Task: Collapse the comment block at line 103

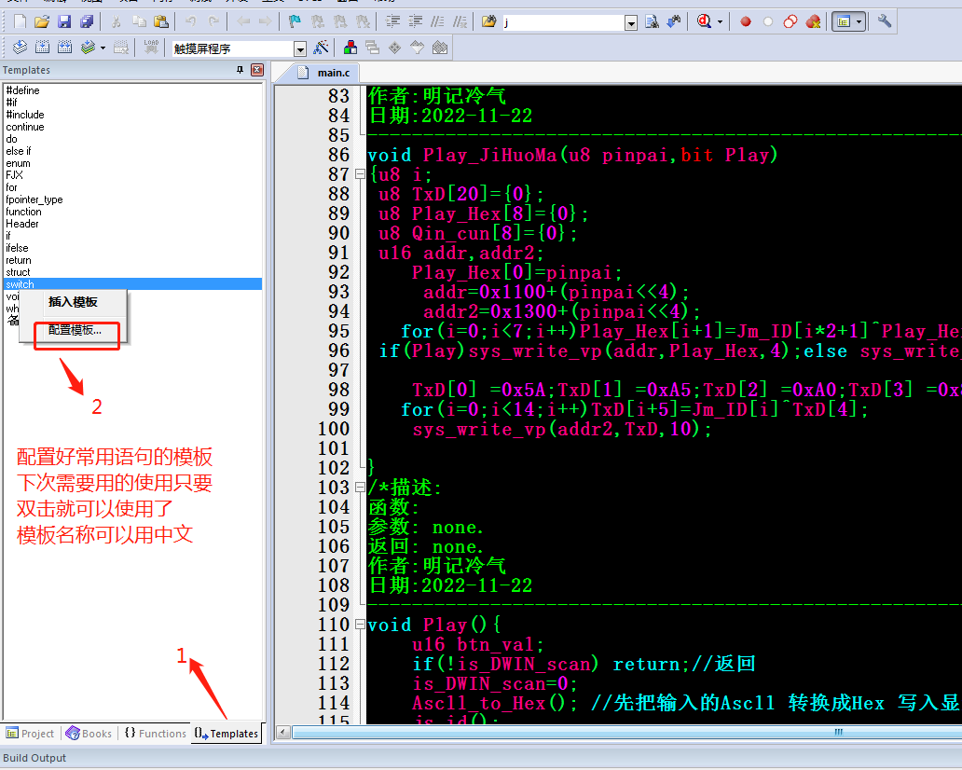Action: tap(360, 488)
